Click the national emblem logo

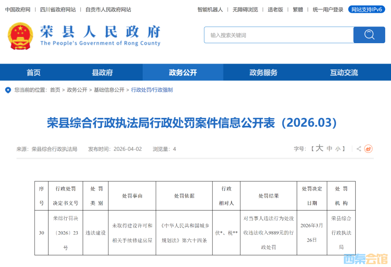20,36
